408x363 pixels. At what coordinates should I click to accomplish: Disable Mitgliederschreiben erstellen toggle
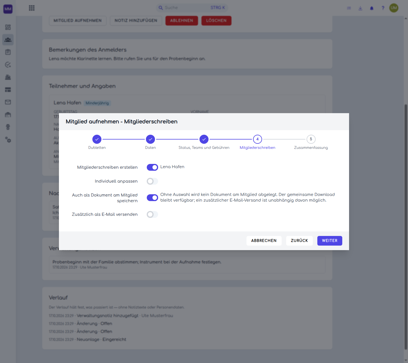pyautogui.click(x=152, y=167)
